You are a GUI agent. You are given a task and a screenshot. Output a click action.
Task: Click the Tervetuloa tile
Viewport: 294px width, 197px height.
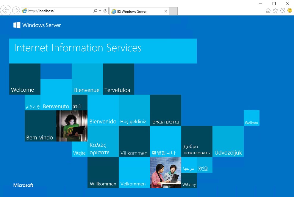coord(118,79)
